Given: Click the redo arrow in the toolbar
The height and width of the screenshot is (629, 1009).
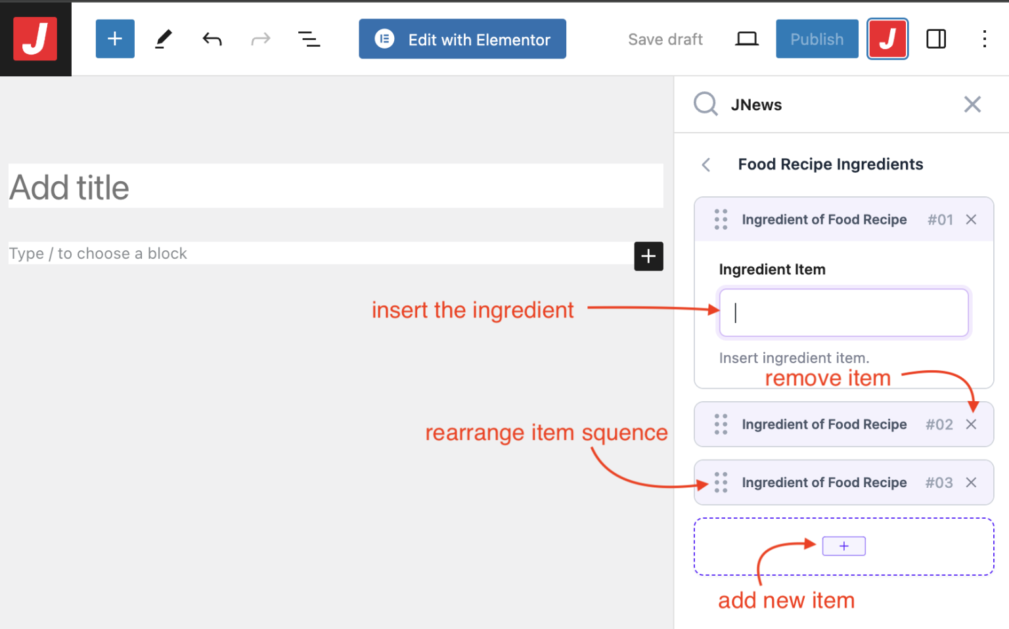Looking at the screenshot, I should (x=260, y=39).
